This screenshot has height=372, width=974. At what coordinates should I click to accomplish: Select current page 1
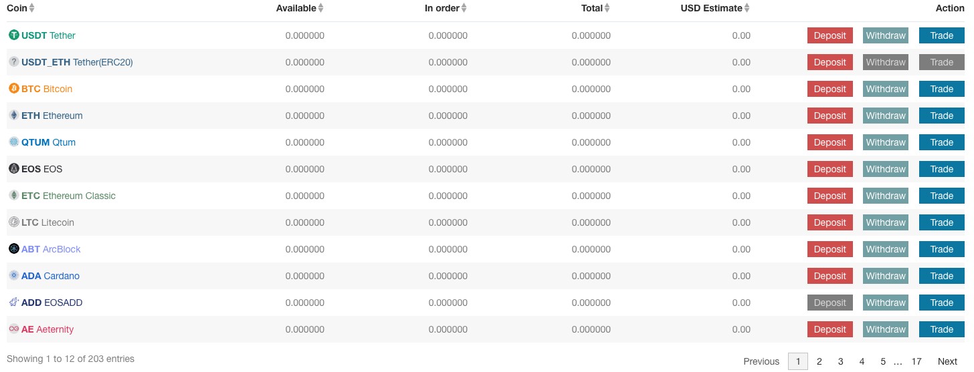pos(798,361)
